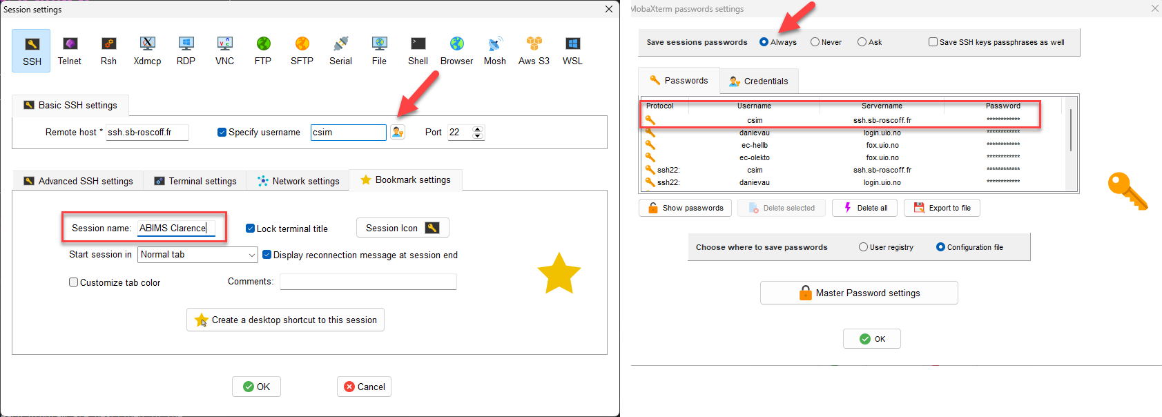Click the Session name input field
1162x417 pixels.
coord(176,228)
